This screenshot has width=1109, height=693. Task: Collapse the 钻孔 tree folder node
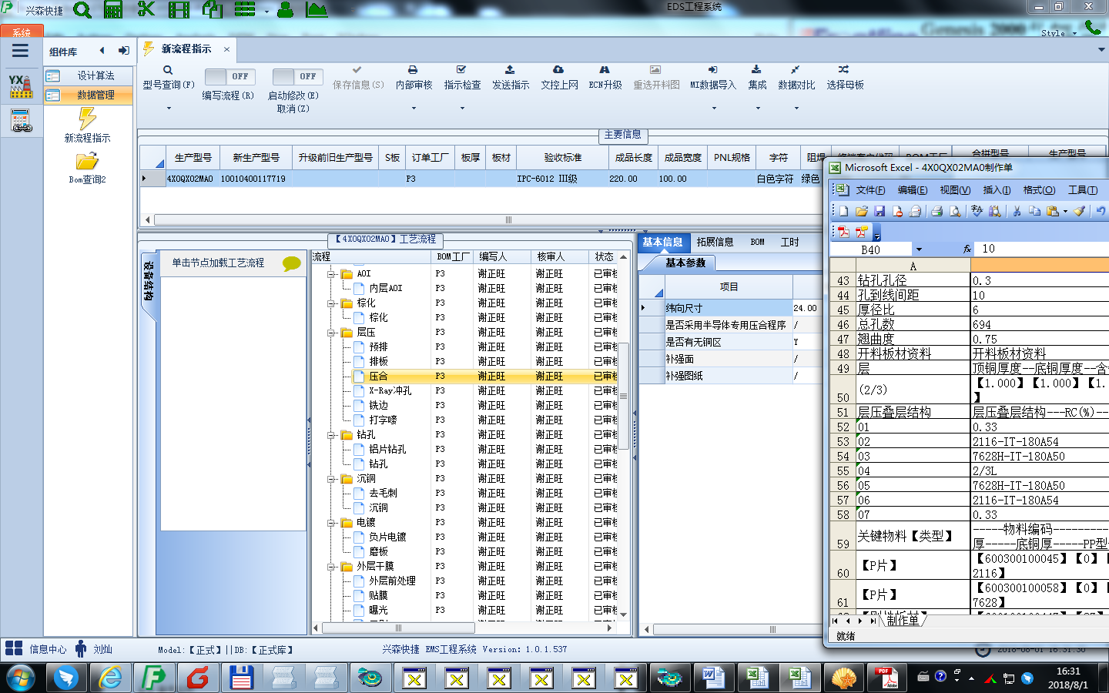(331, 435)
